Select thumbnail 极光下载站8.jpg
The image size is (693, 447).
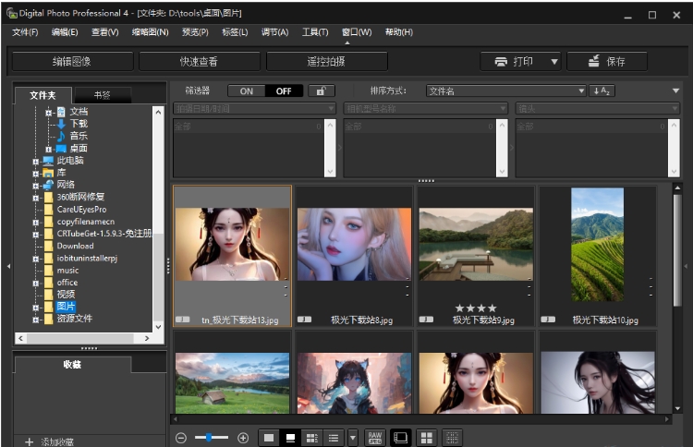point(354,256)
